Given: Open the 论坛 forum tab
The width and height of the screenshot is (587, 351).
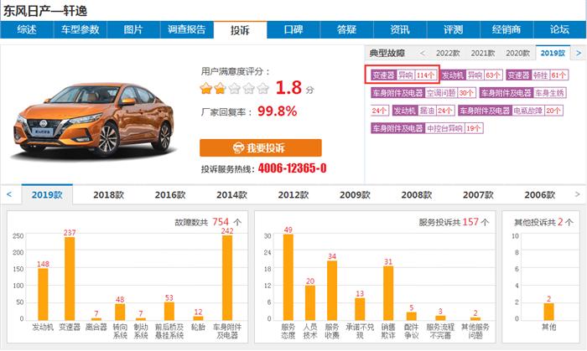Looking at the screenshot, I should [x=560, y=30].
